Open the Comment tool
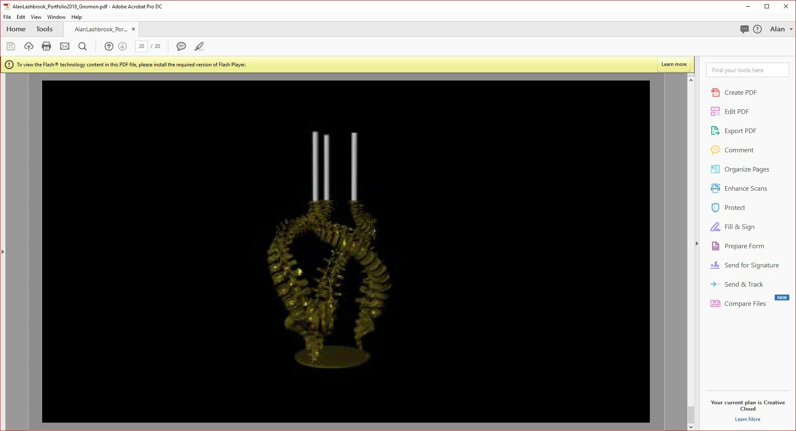The width and height of the screenshot is (796, 431). [733, 150]
